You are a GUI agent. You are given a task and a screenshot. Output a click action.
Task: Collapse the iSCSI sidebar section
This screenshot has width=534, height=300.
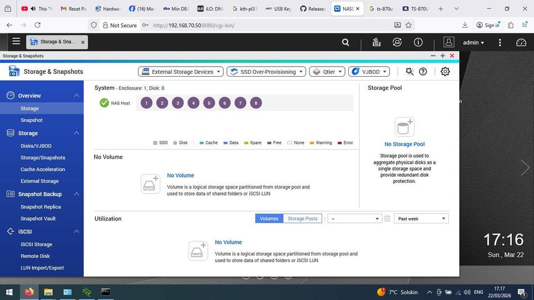point(77,231)
